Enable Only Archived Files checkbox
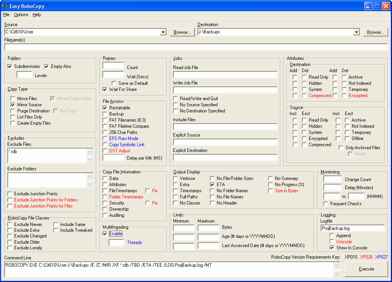This screenshot has height=282, width=392. click(341, 148)
